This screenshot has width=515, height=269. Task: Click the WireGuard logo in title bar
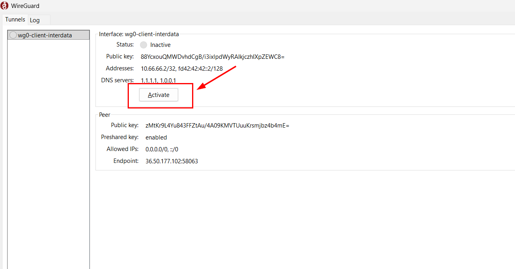(x=4, y=6)
